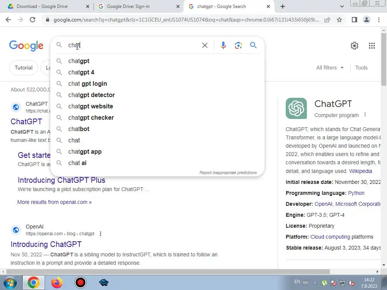
Task: Choose the "chatgpt" suggestion
Action: [158, 61]
